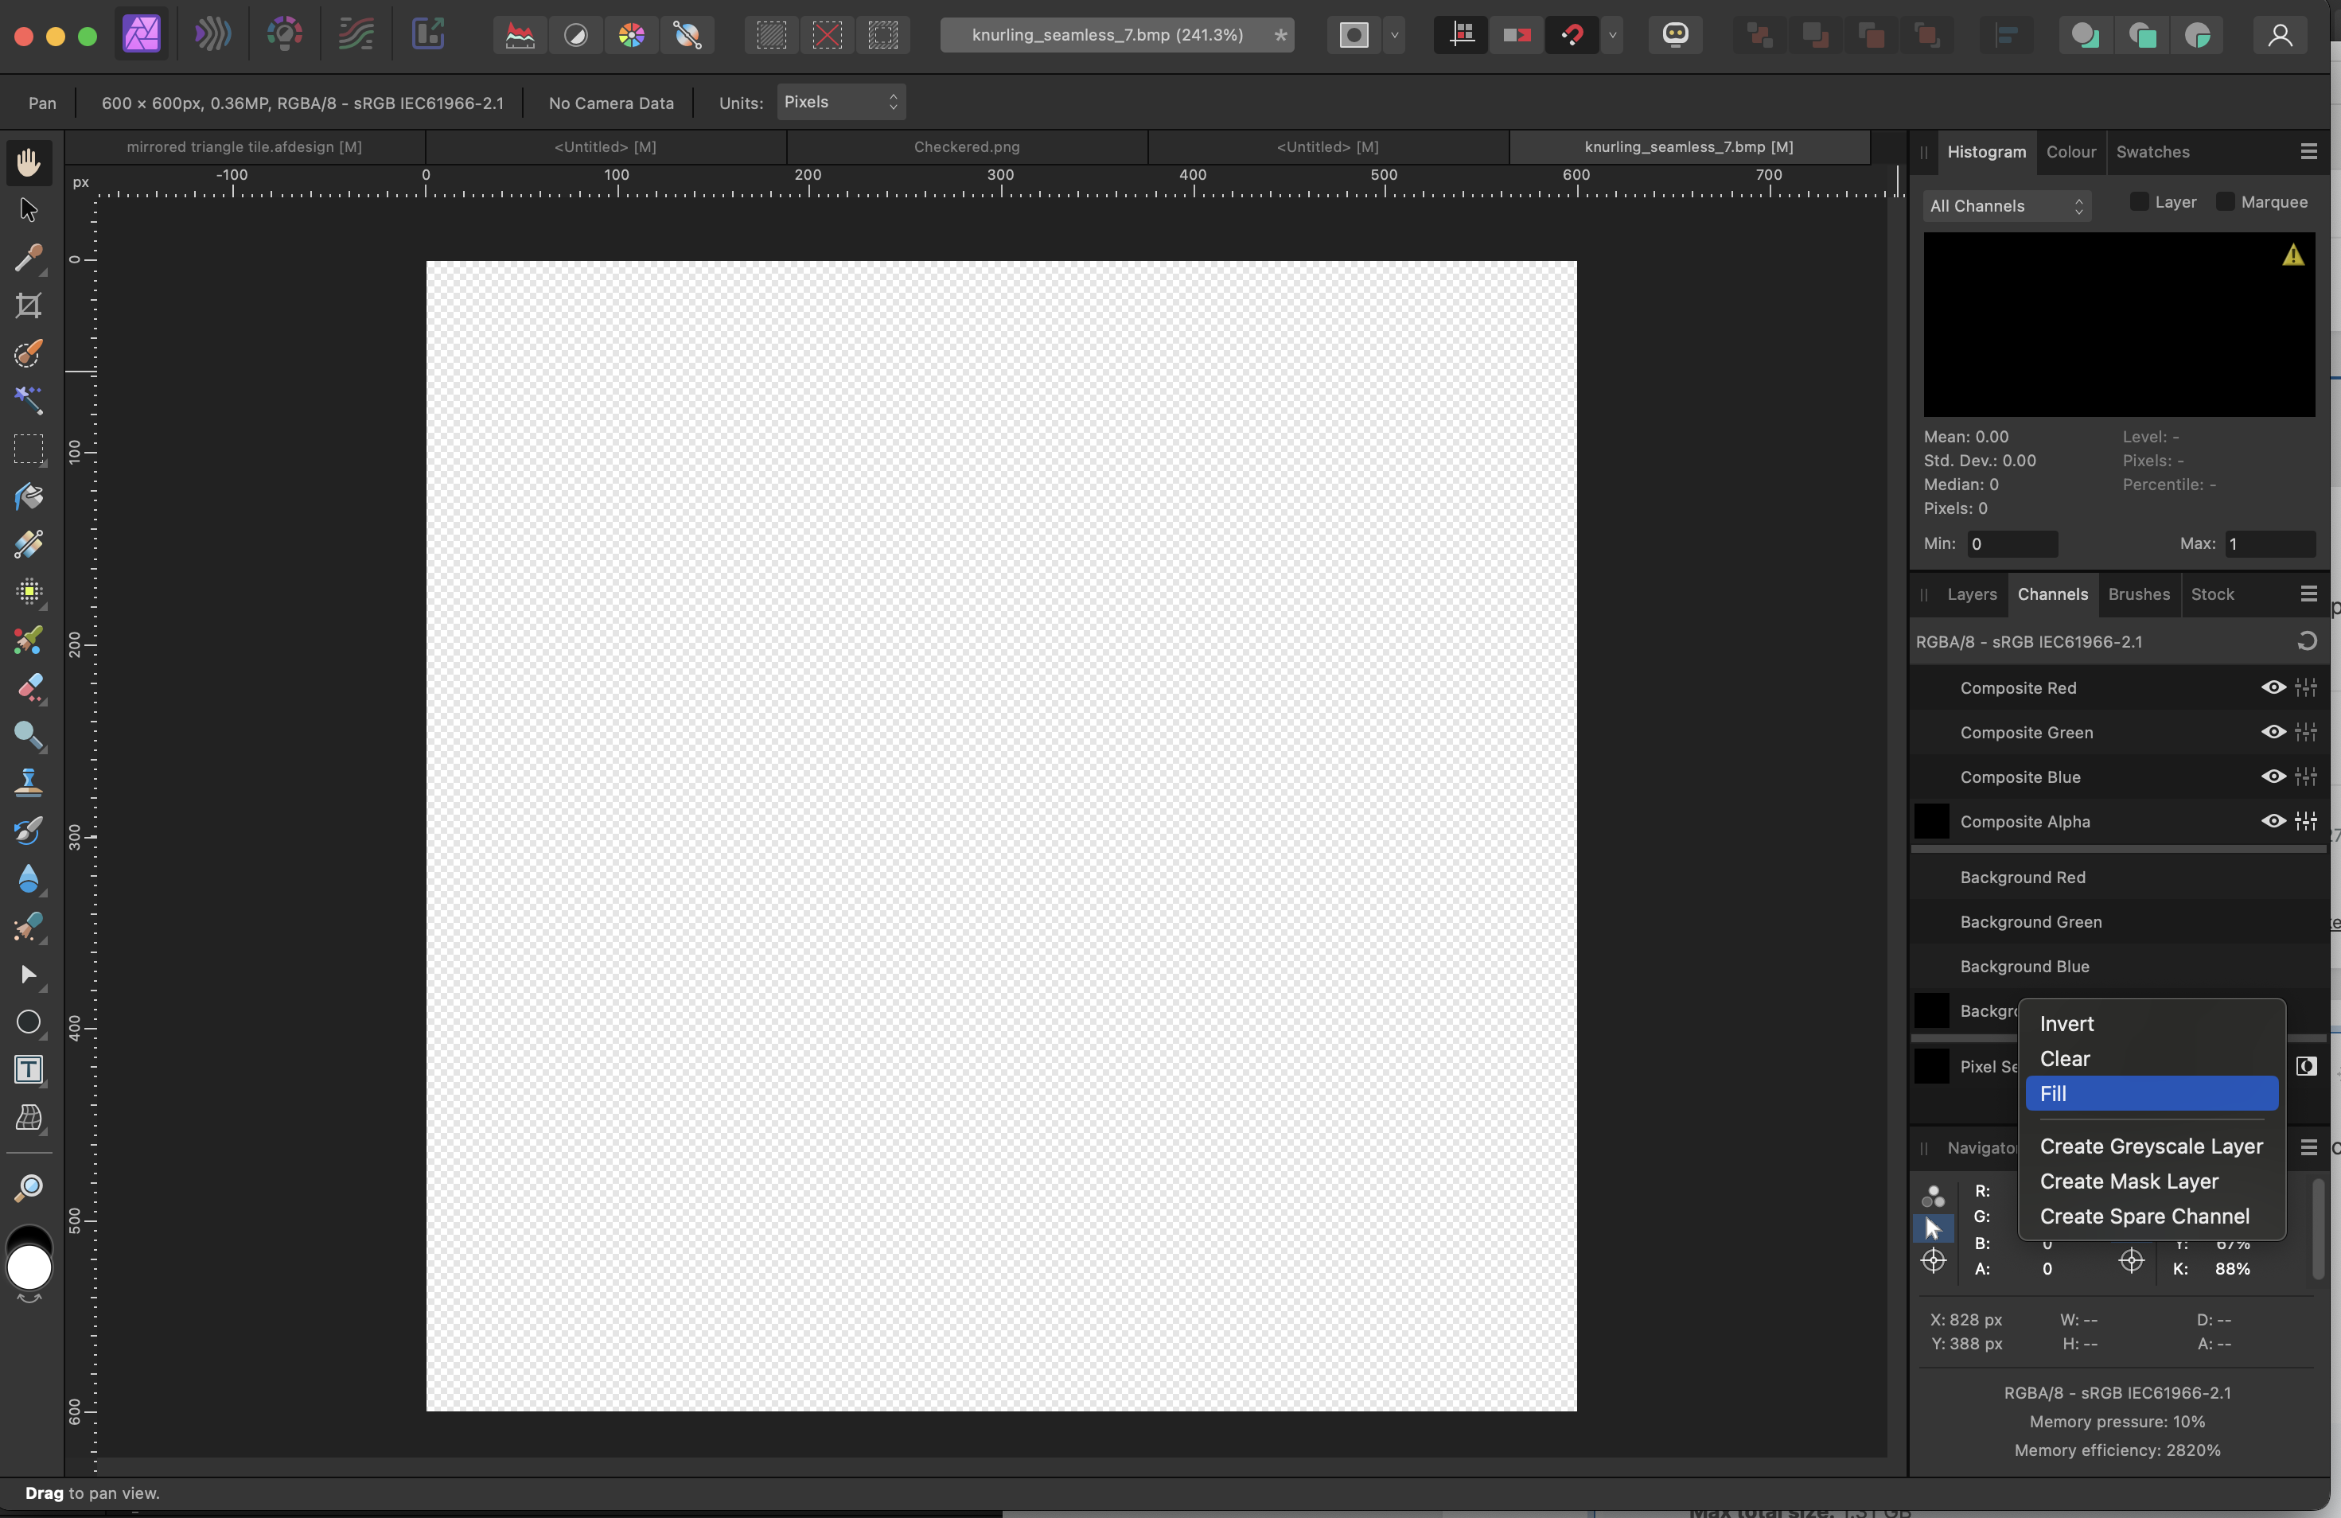The height and width of the screenshot is (1518, 2341).
Task: Select the Clone Brush stamp tool
Action: point(29,783)
